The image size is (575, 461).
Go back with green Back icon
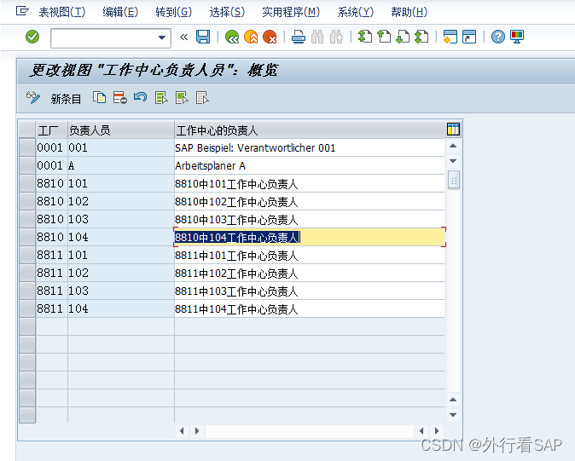(x=232, y=37)
